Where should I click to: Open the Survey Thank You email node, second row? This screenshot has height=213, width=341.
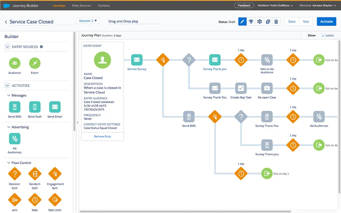tap(215, 88)
